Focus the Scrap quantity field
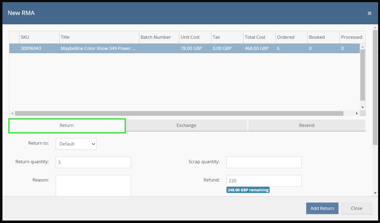The height and width of the screenshot is (223, 380). pyautogui.click(x=264, y=162)
